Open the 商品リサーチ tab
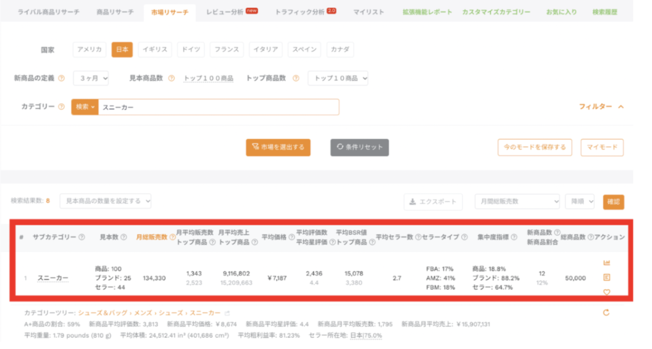The height and width of the screenshot is (349, 652). pos(115,12)
